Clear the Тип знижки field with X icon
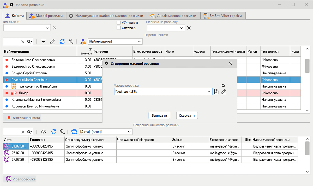The image size is (313, 186). coord(55,28)
